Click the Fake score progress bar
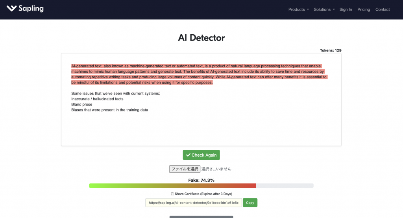The width and height of the screenshot is (403, 218). (x=201, y=186)
